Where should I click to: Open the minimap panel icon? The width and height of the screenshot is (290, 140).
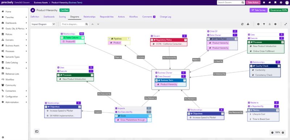37,132
